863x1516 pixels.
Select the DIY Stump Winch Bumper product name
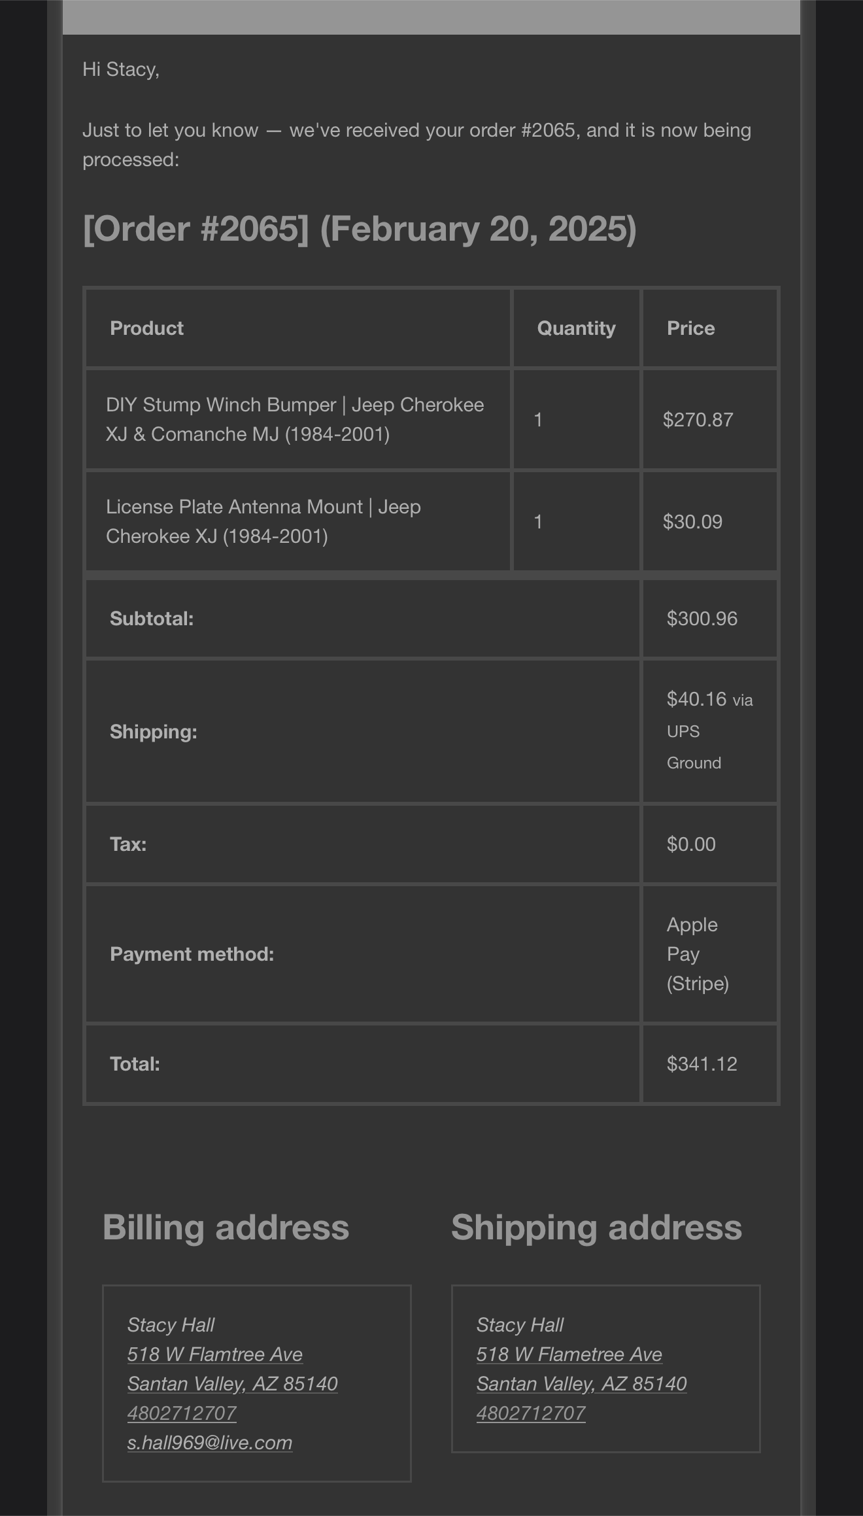[295, 419]
